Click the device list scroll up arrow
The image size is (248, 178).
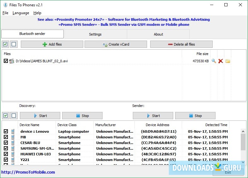[243, 131]
